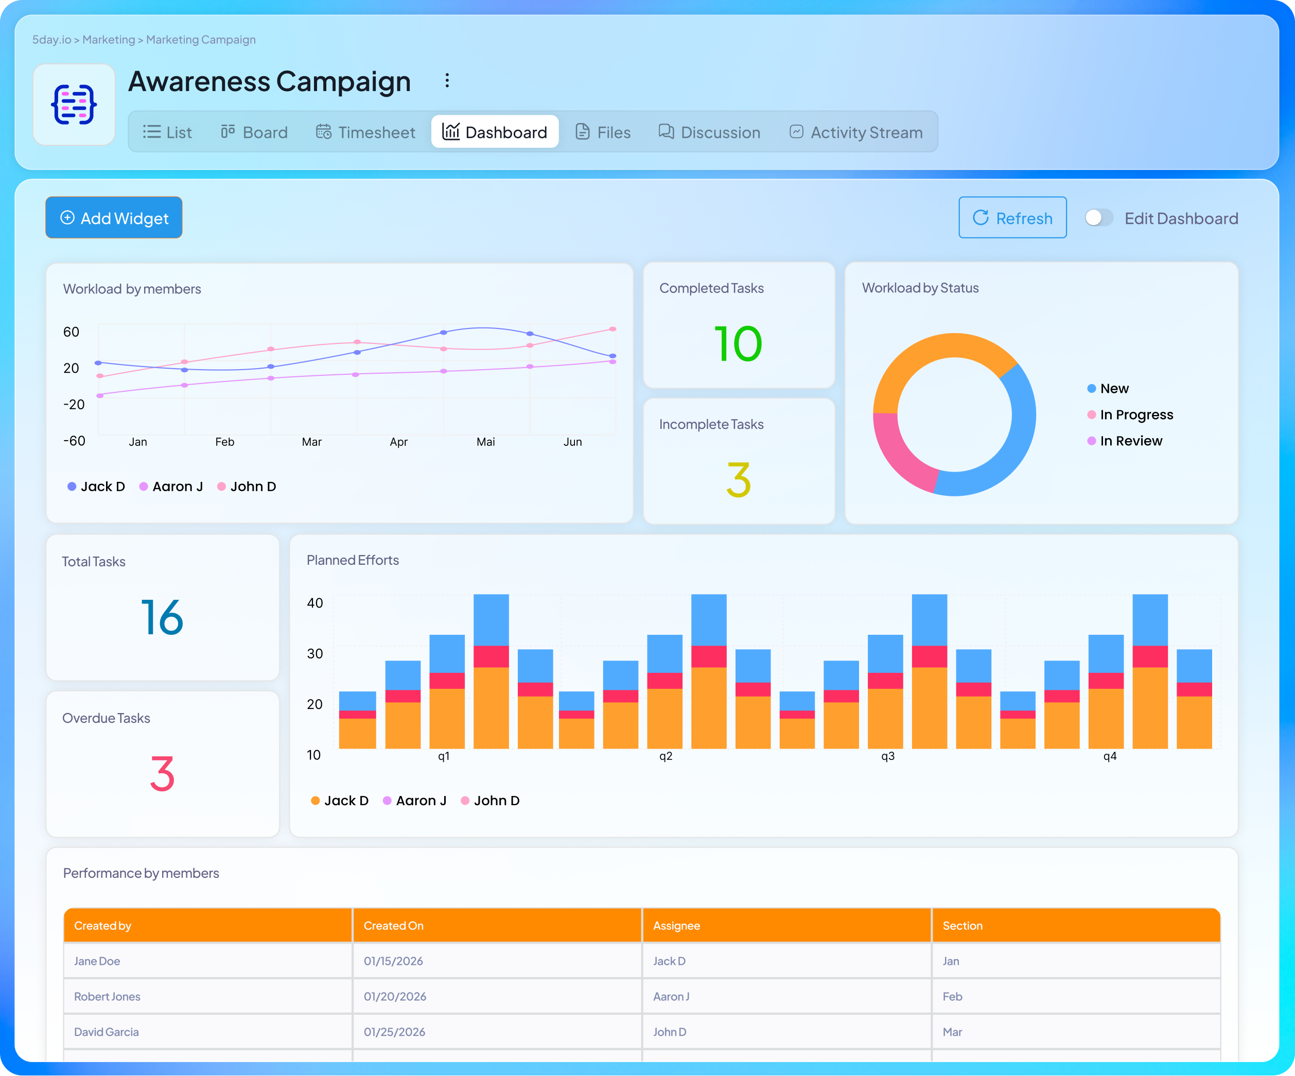The width and height of the screenshot is (1295, 1076).
Task: Click the Add Widget button
Action: coord(113,217)
